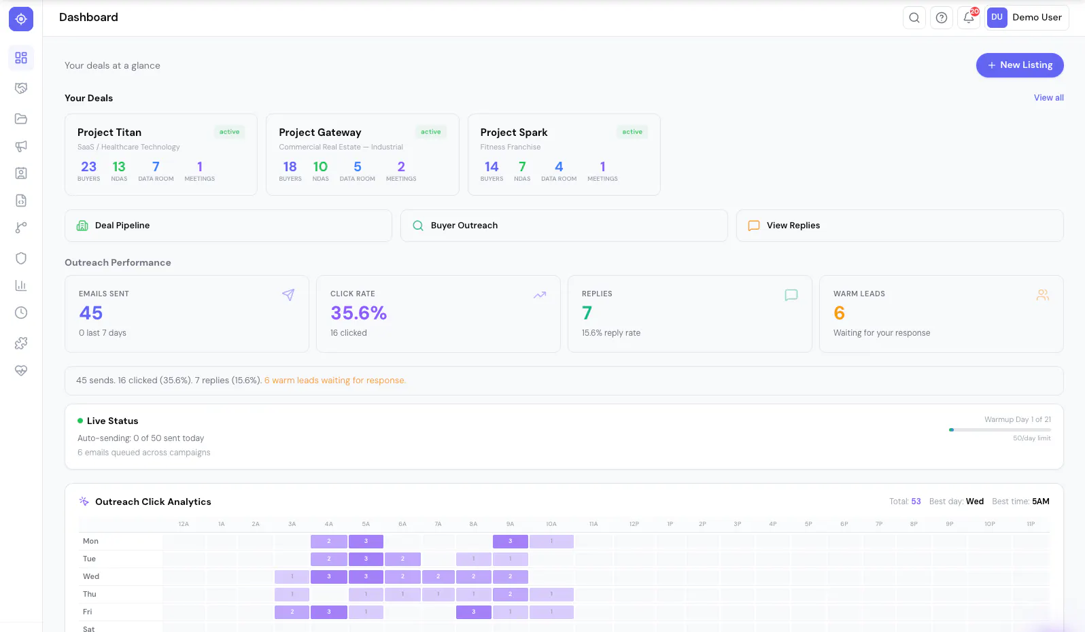Click the 35.6% click rate value
The height and width of the screenshot is (632, 1085).
pos(358,313)
